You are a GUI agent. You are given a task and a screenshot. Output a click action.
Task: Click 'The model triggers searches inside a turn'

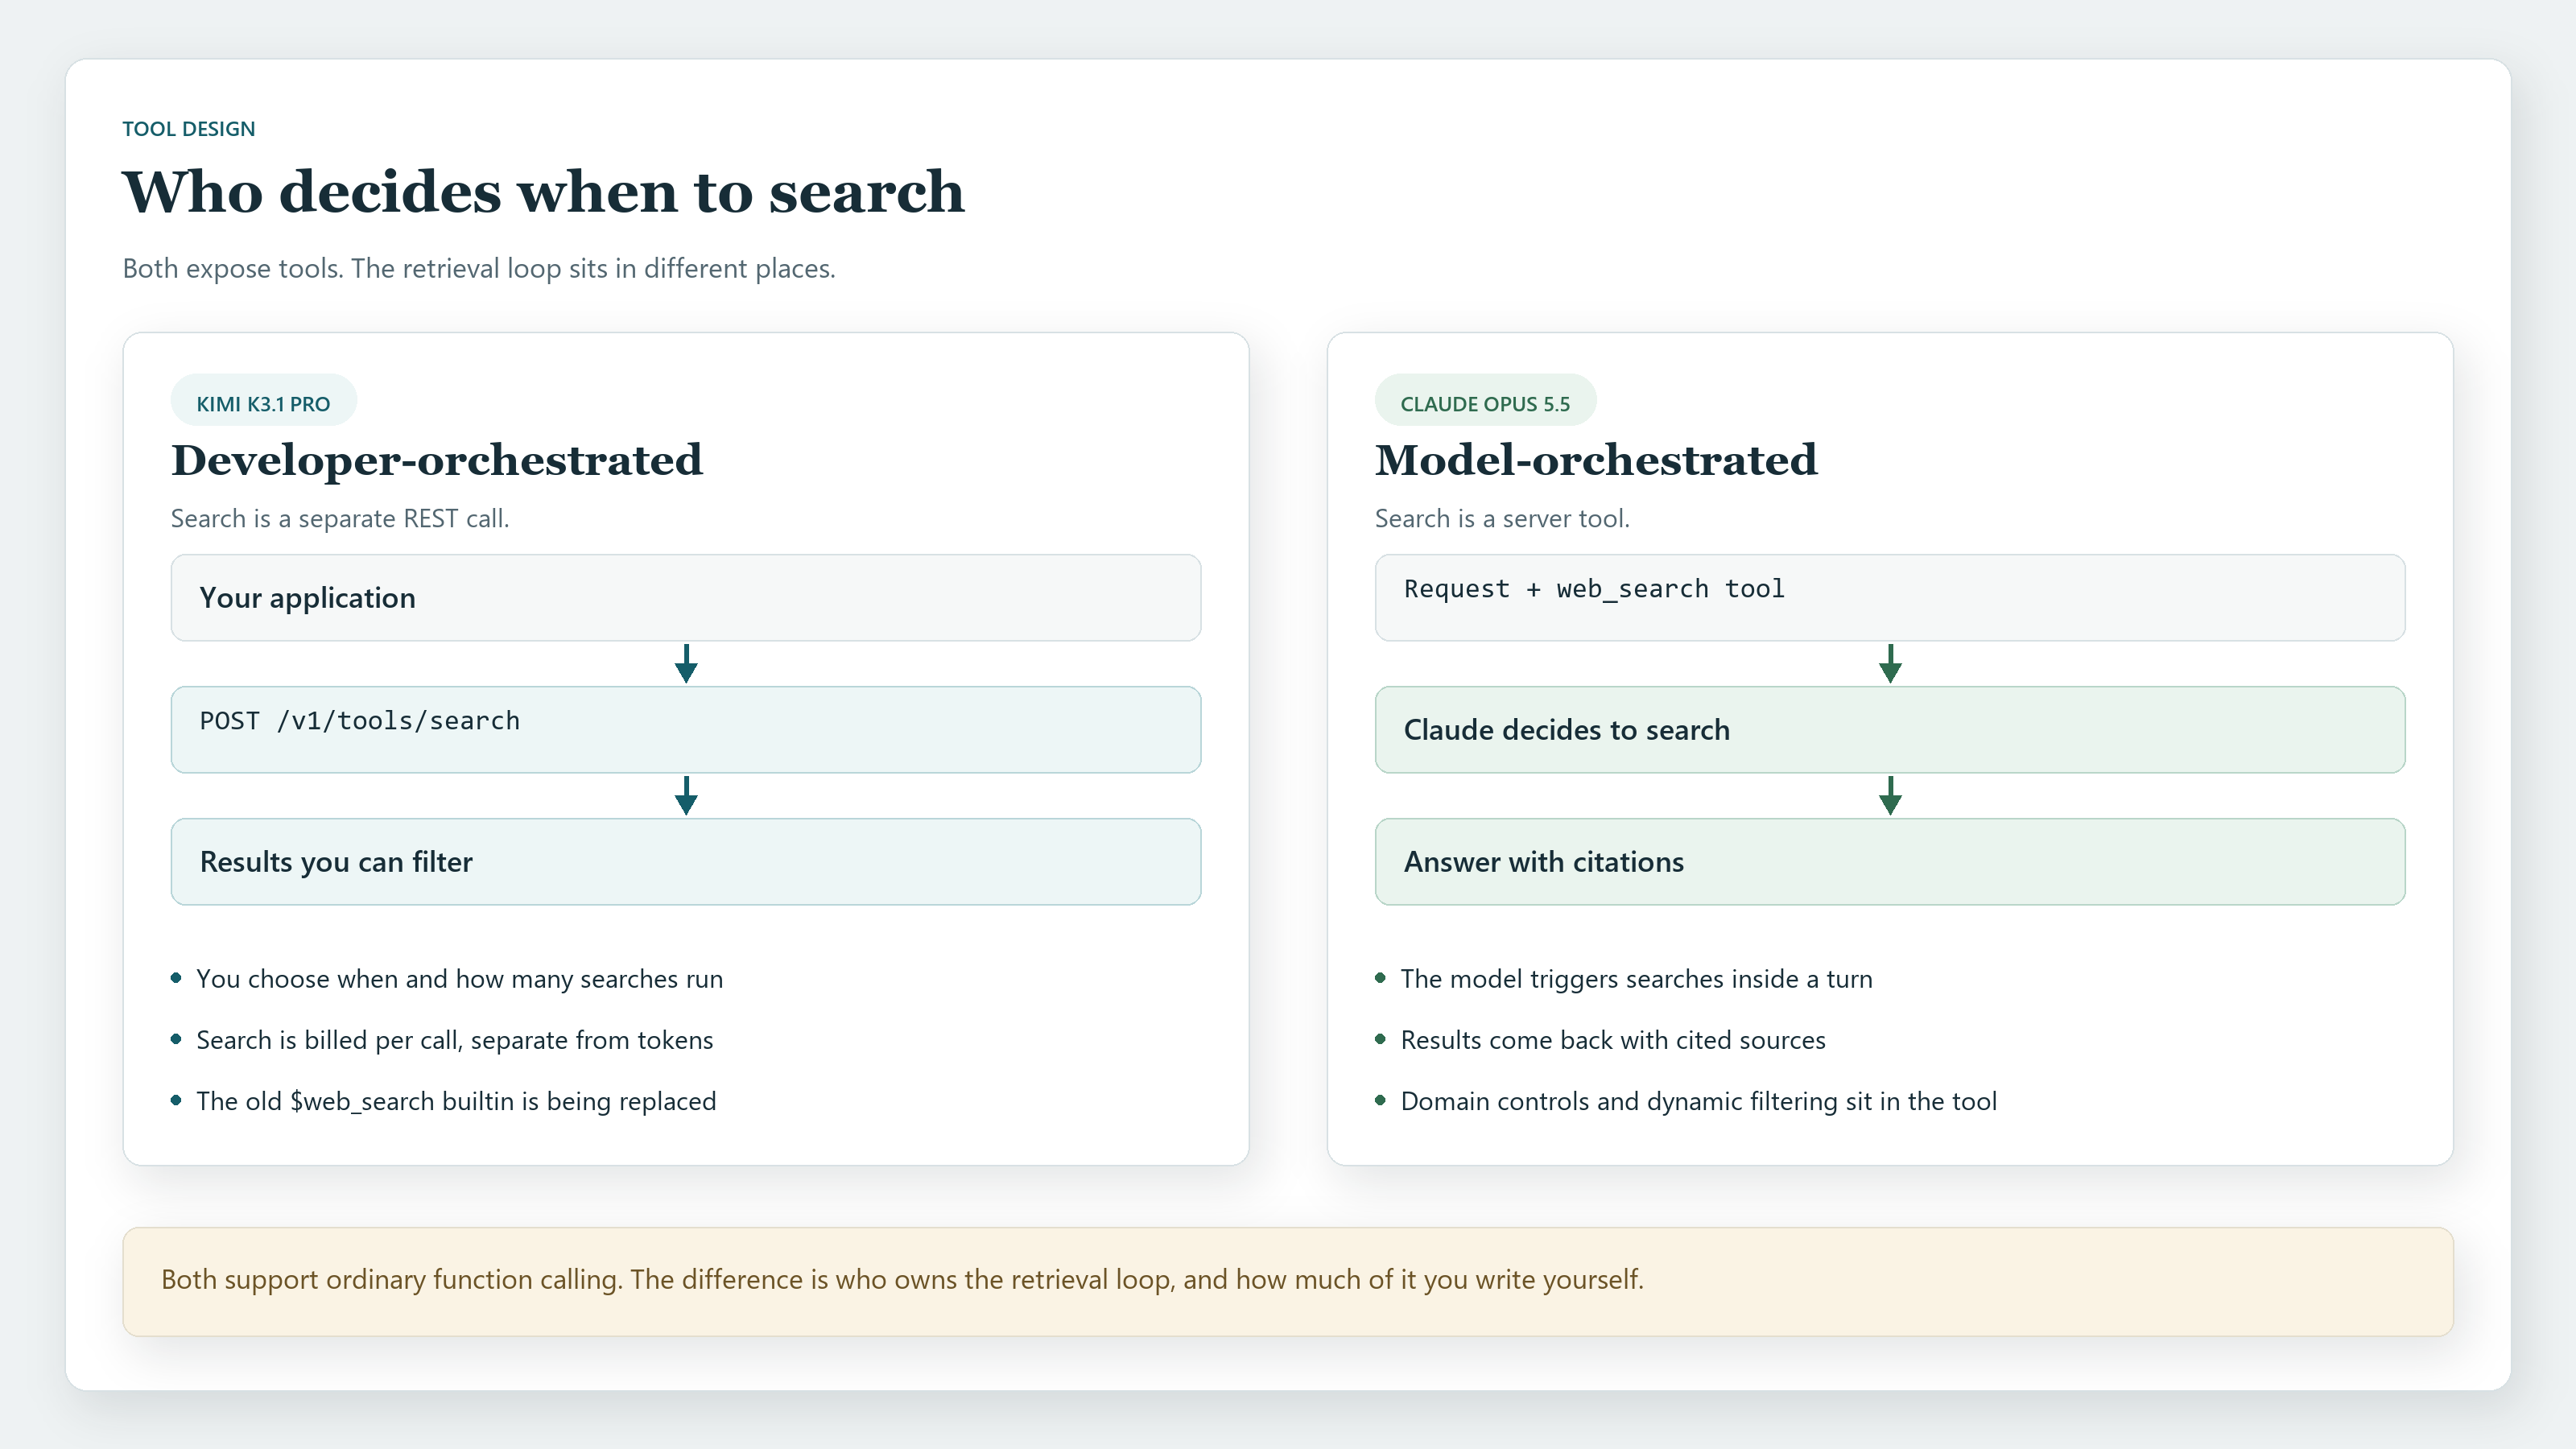tap(1636, 979)
